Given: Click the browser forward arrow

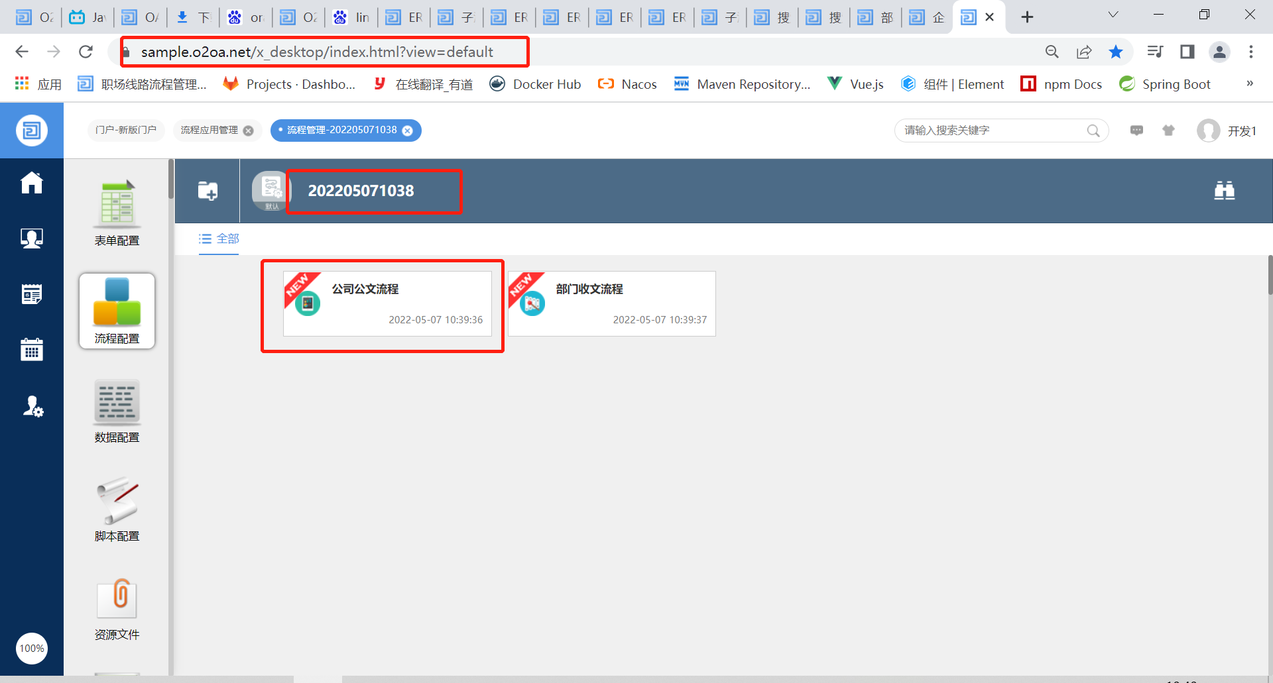Looking at the screenshot, I should click(54, 52).
